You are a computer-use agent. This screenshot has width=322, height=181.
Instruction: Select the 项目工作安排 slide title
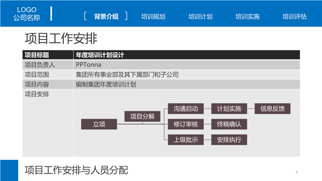click(x=60, y=38)
